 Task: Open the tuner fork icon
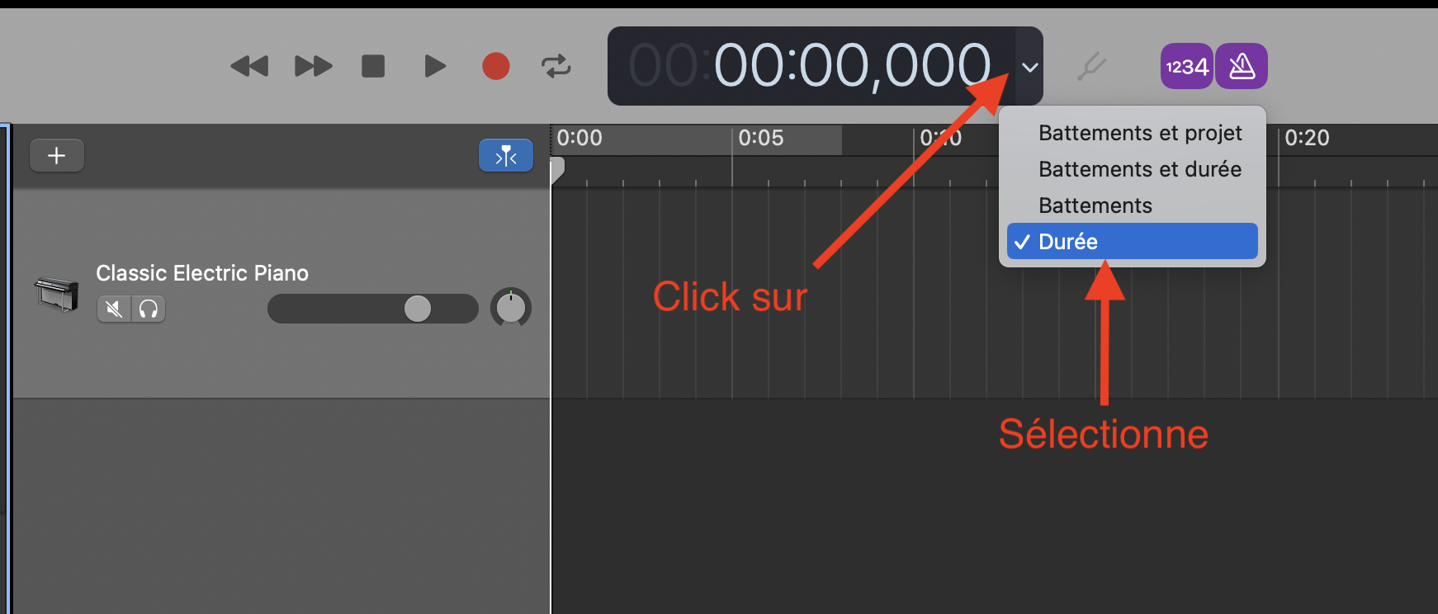click(1091, 66)
